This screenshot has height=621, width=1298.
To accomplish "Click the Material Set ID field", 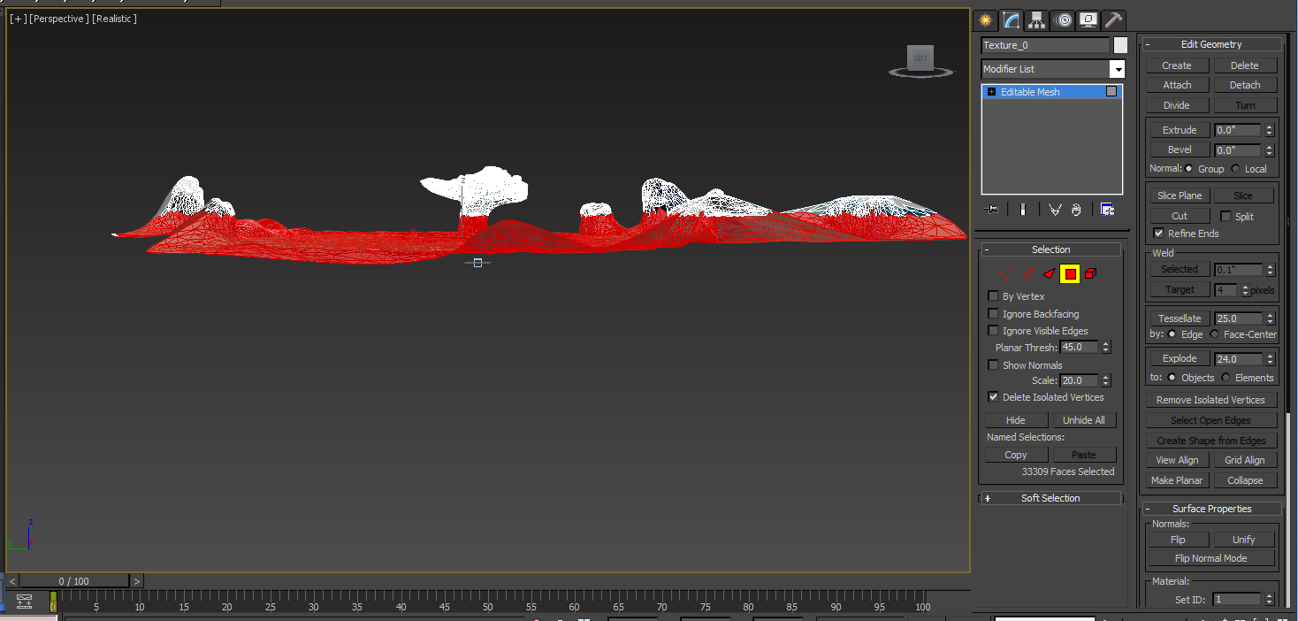I will [1237, 599].
